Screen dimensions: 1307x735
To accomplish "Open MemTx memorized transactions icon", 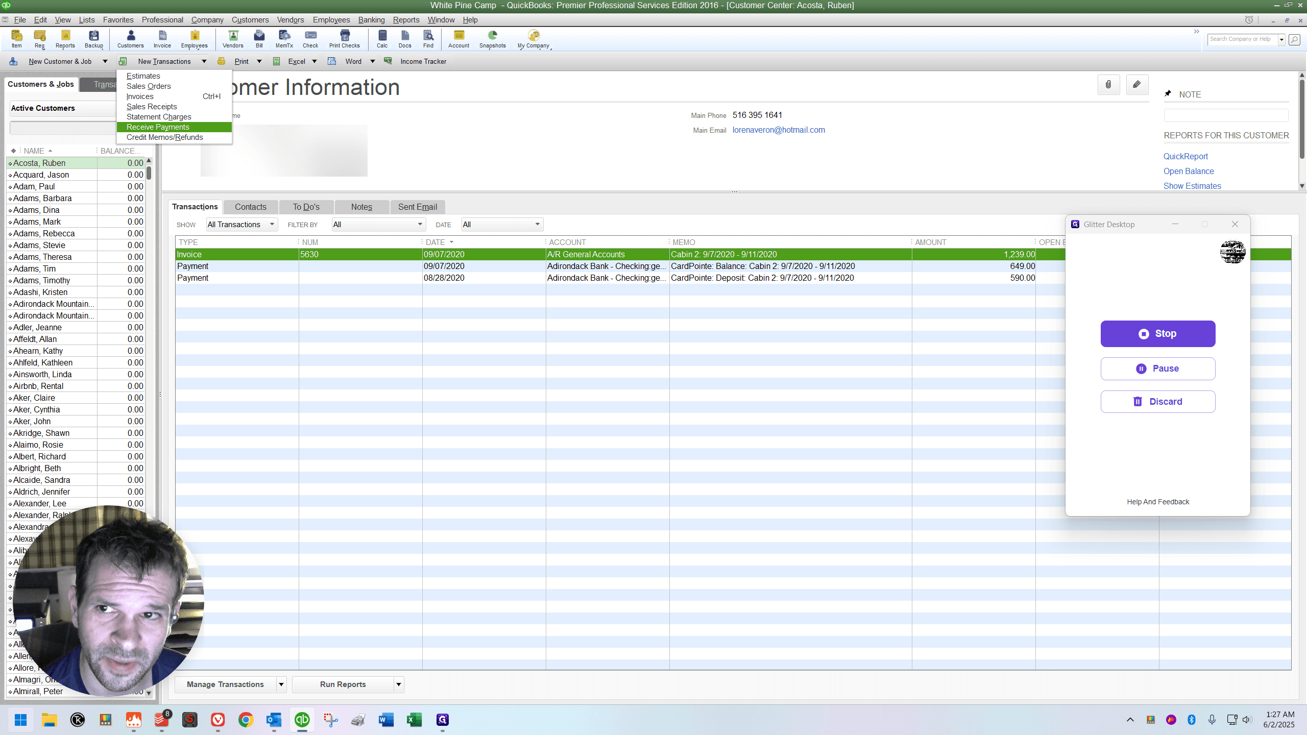I will tap(284, 39).
